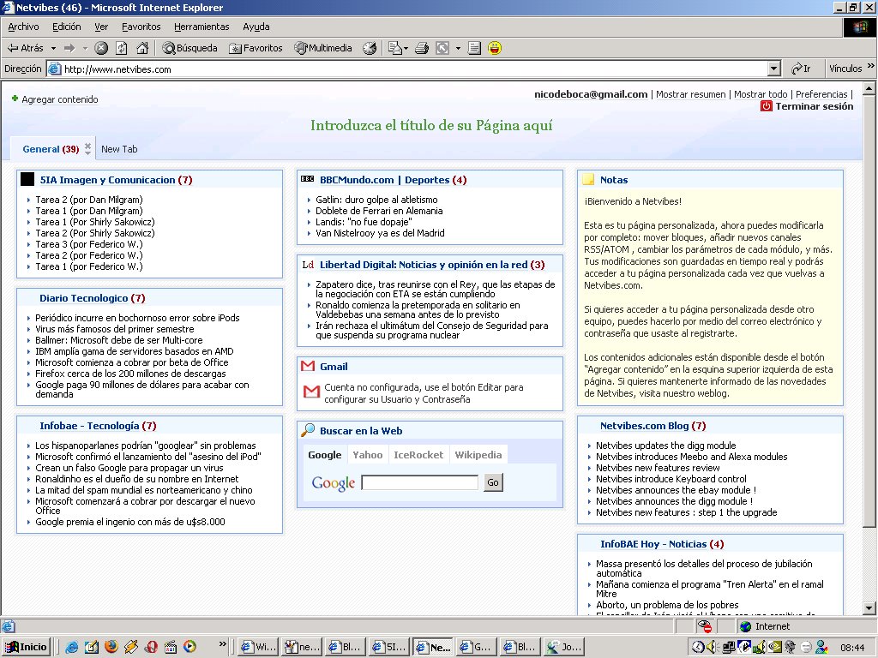The height and width of the screenshot is (658, 878).
Task: Expand Netvibes updates the digg module item
Action: (x=665, y=446)
